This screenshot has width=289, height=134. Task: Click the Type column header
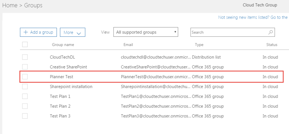click(x=199, y=45)
